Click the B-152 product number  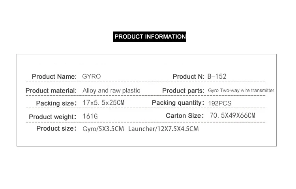tap(217, 76)
